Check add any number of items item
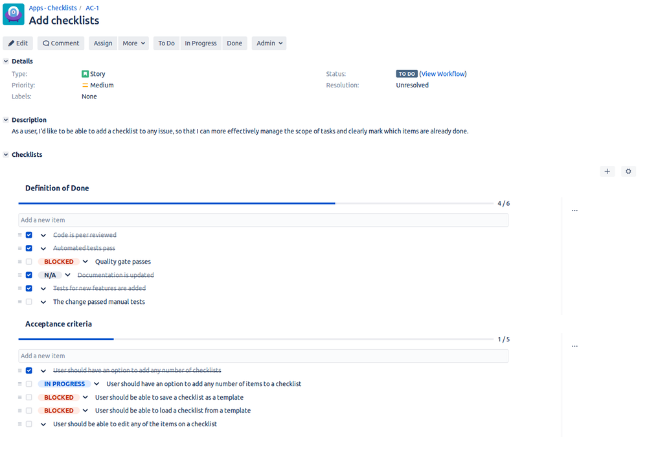Viewport: 647px width, 456px height. (x=29, y=384)
